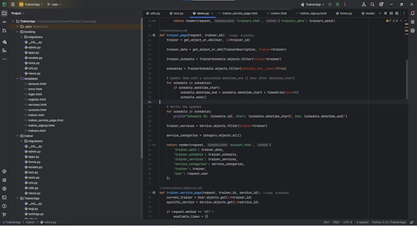Open the Structure tool window icon
417x226 pixels.
(4, 50)
